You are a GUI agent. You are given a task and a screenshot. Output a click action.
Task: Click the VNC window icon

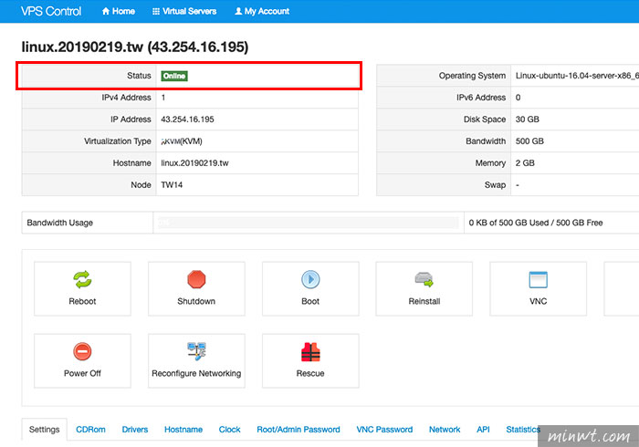(x=538, y=279)
